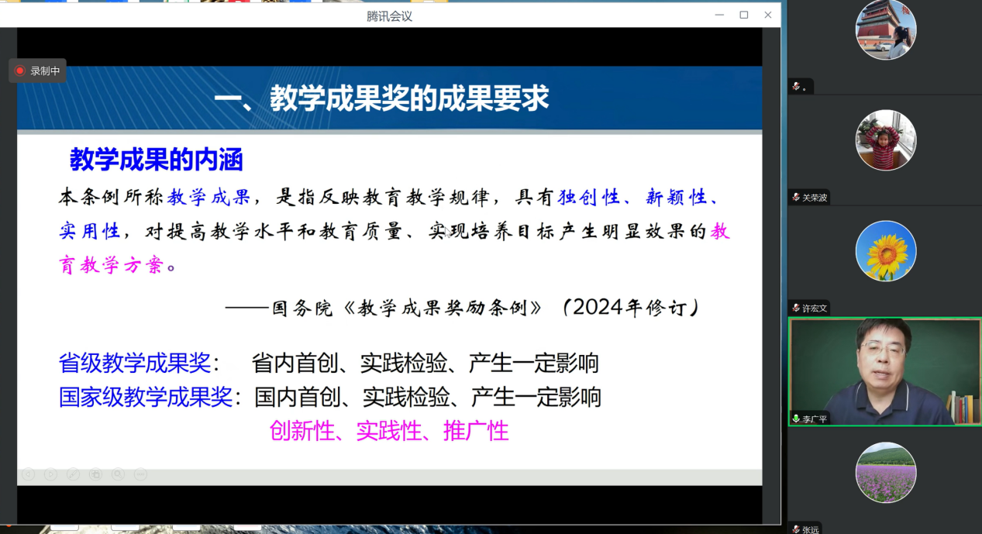Select the lavender field avatar tile

tap(885, 471)
